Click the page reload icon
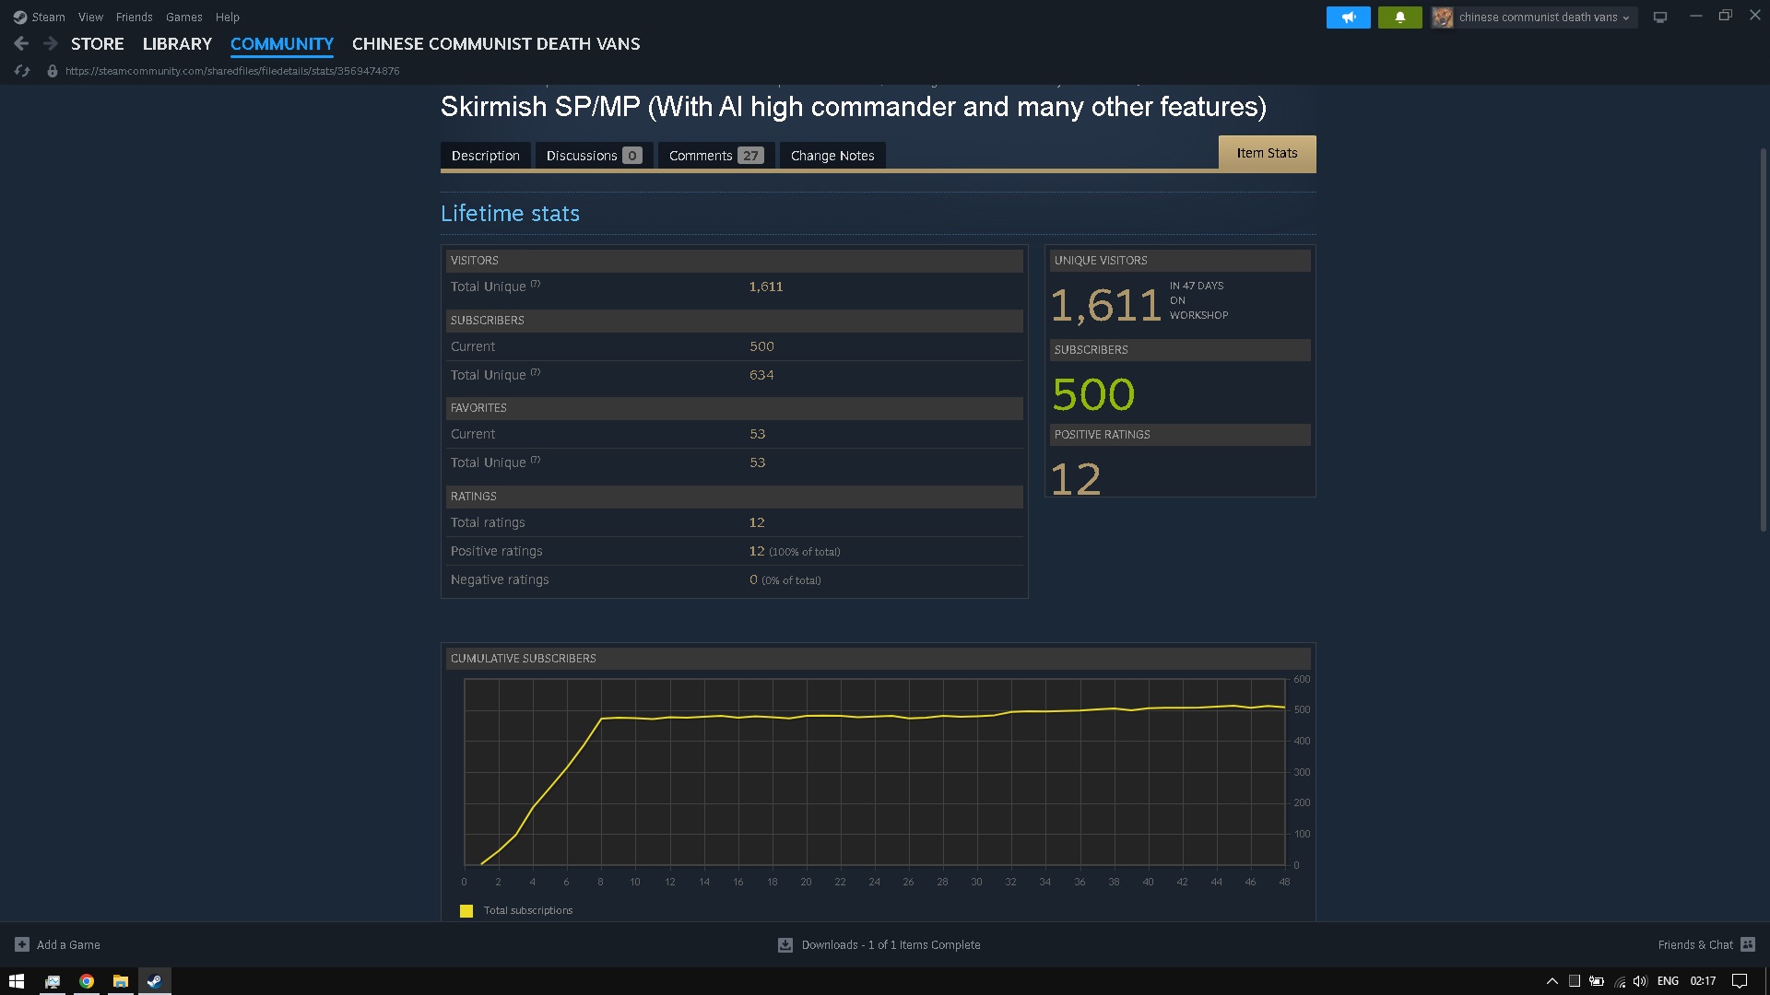The width and height of the screenshot is (1770, 995). point(22,71)
